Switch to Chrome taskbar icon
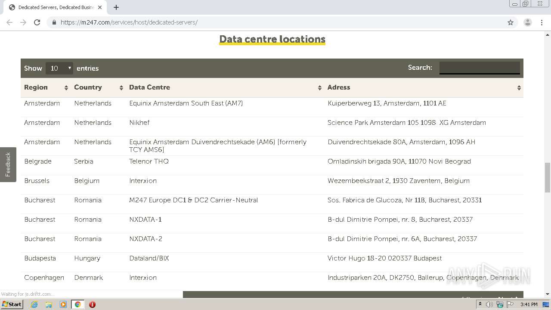 (x=77, y=304)
